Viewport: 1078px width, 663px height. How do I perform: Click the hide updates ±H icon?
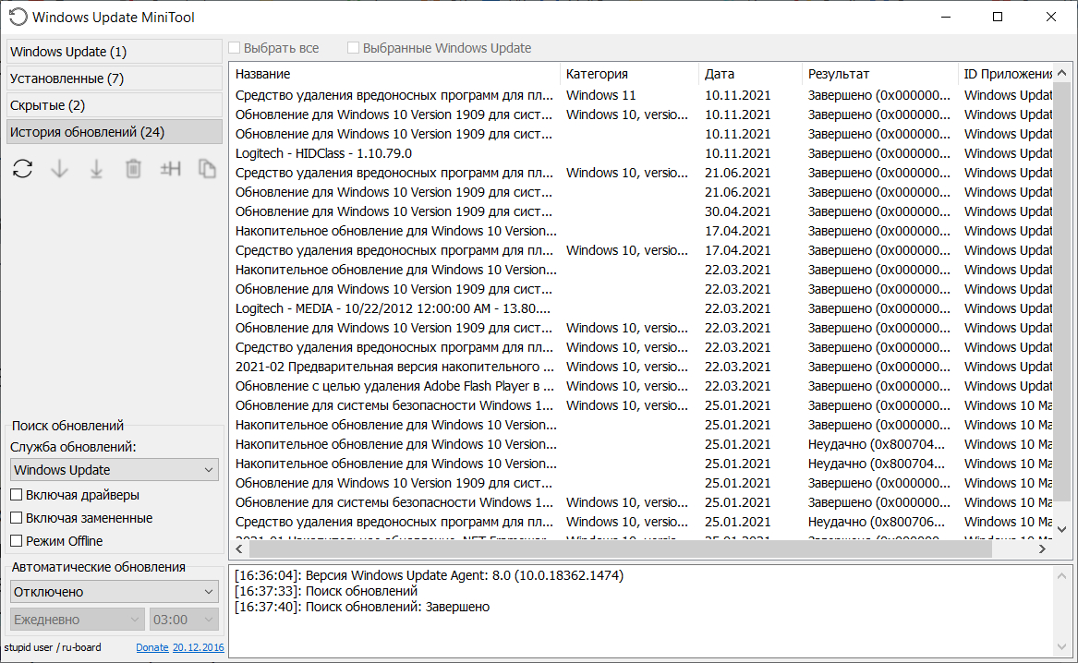point(171,168)
